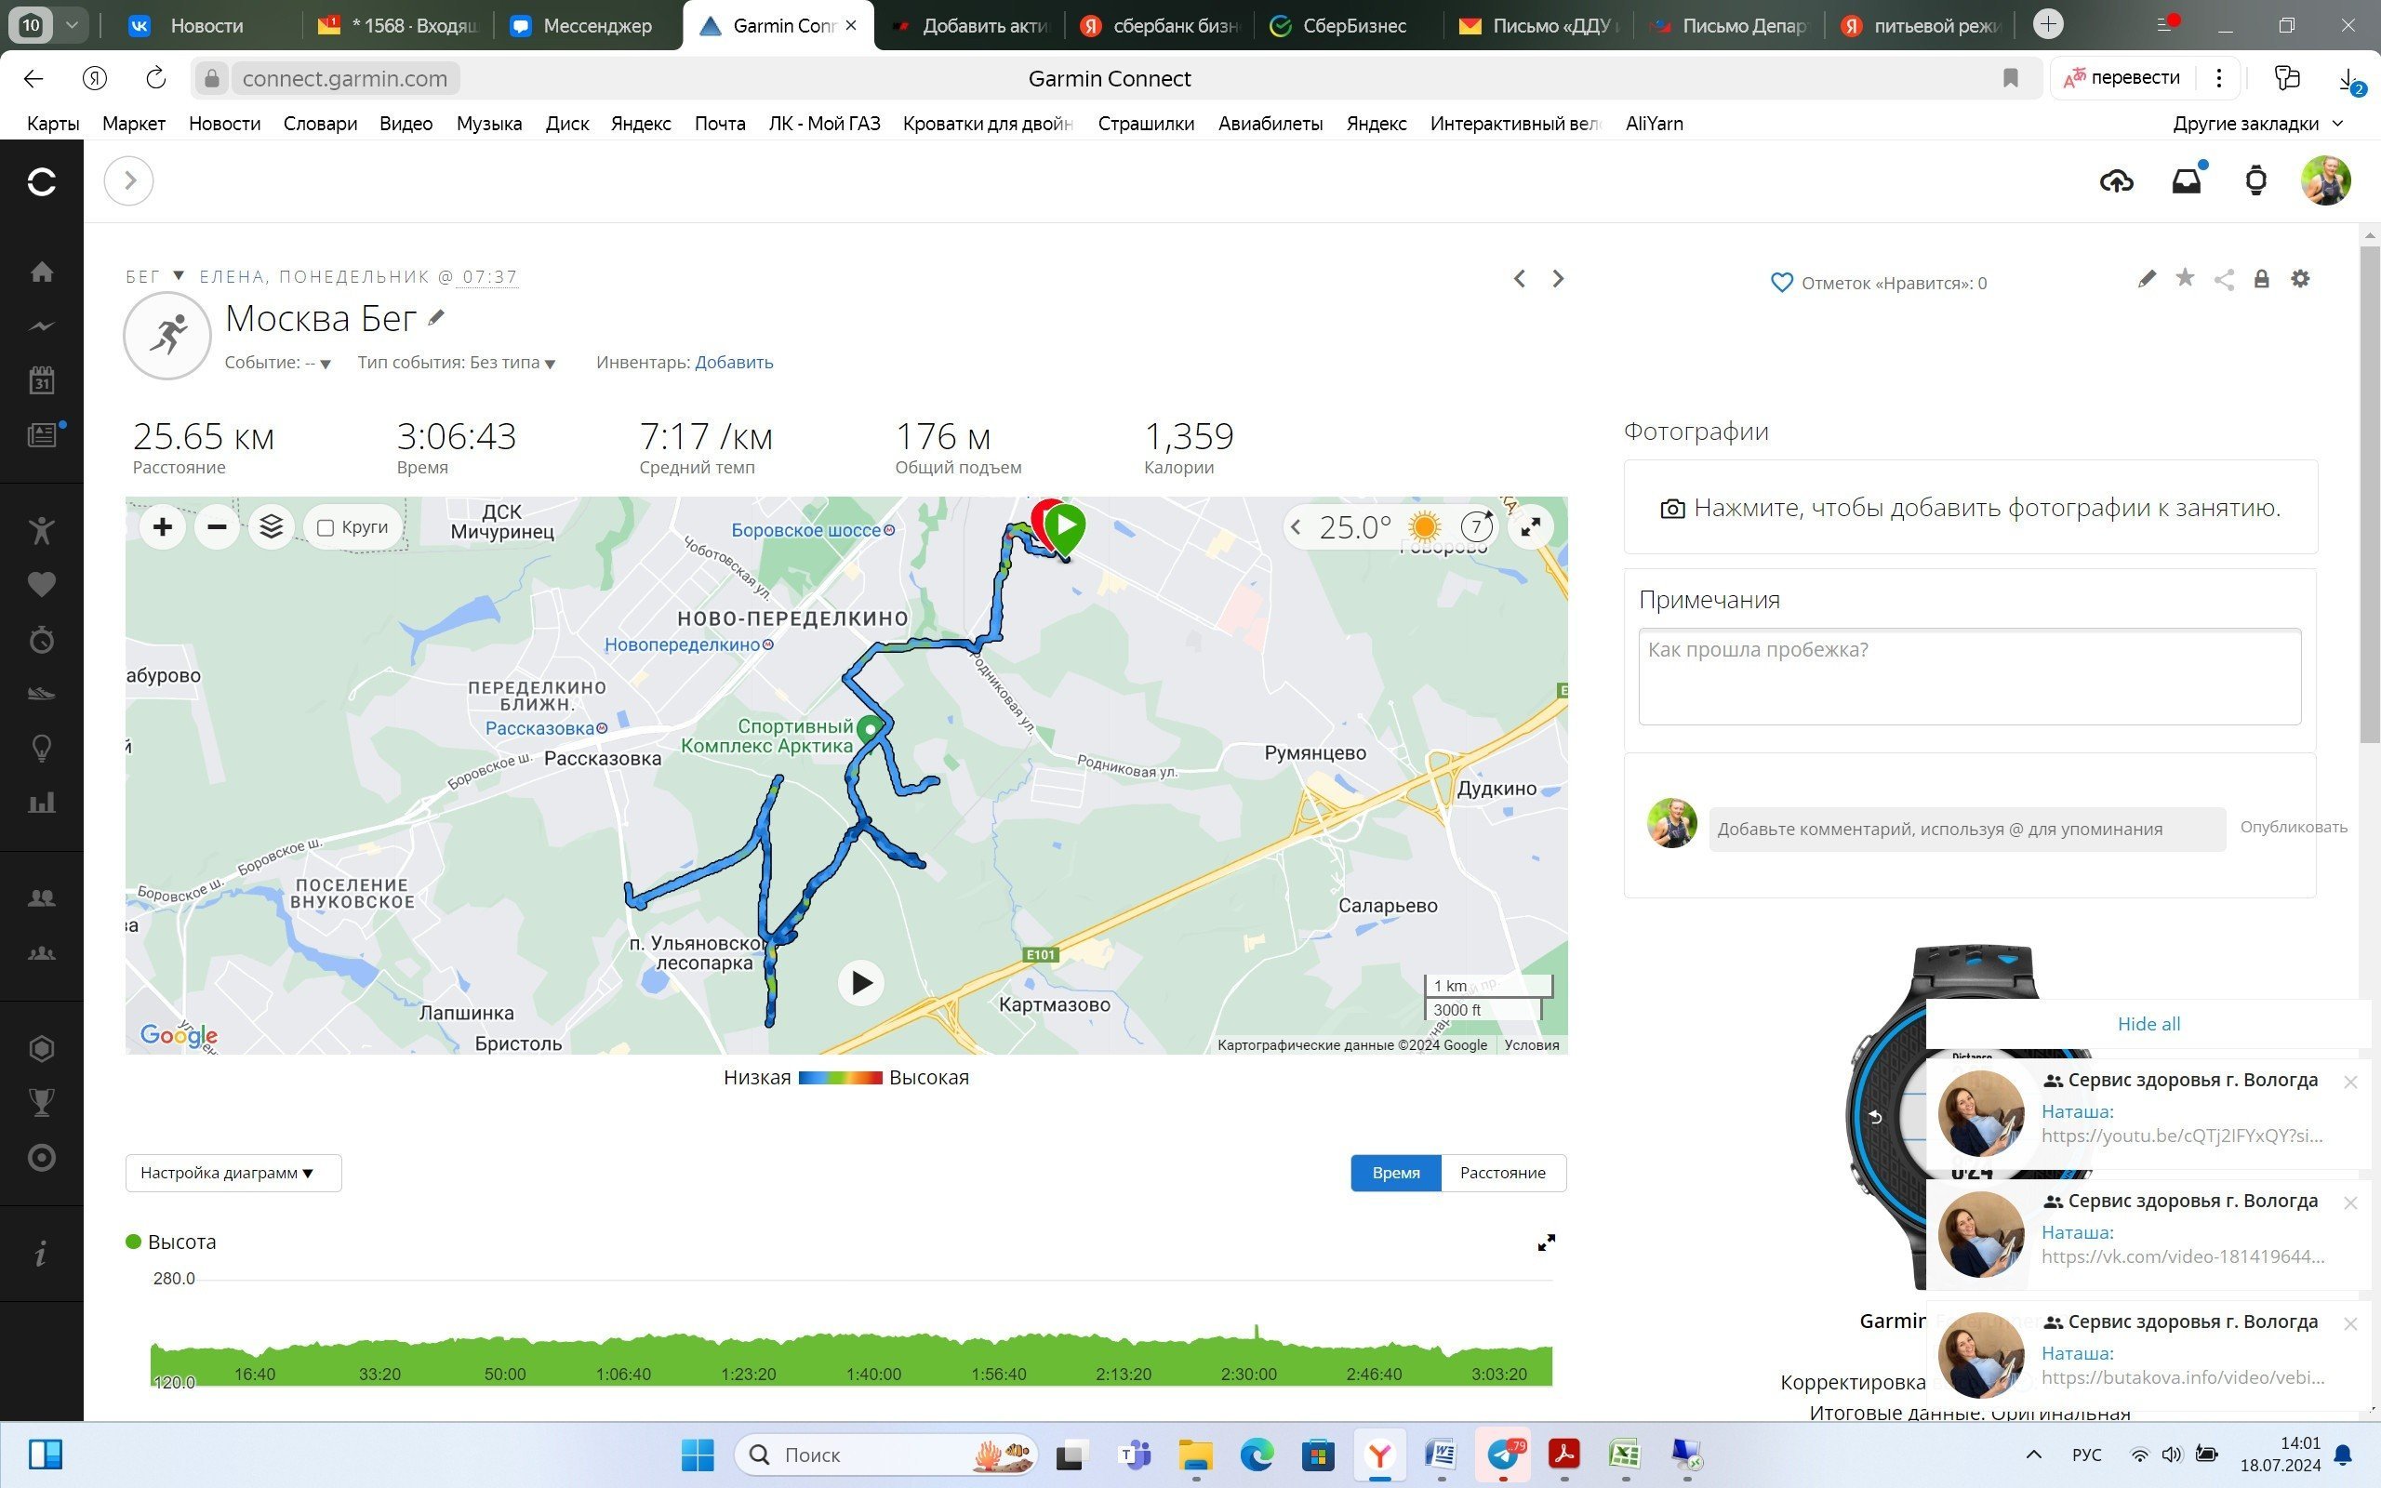Click the Добавить inventory link
The height and width of the screenshot is (1488, 2381).
pyautogui.click(x=734, y=363)
